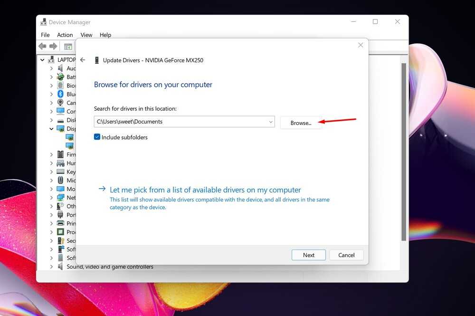475x316 pixels.
Task: Collapse the Display adapters tree node
Action: [51, 129]
